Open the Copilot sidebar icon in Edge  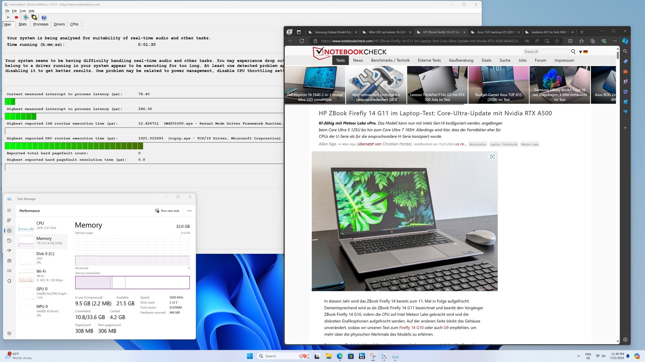[x=625, y=41]
